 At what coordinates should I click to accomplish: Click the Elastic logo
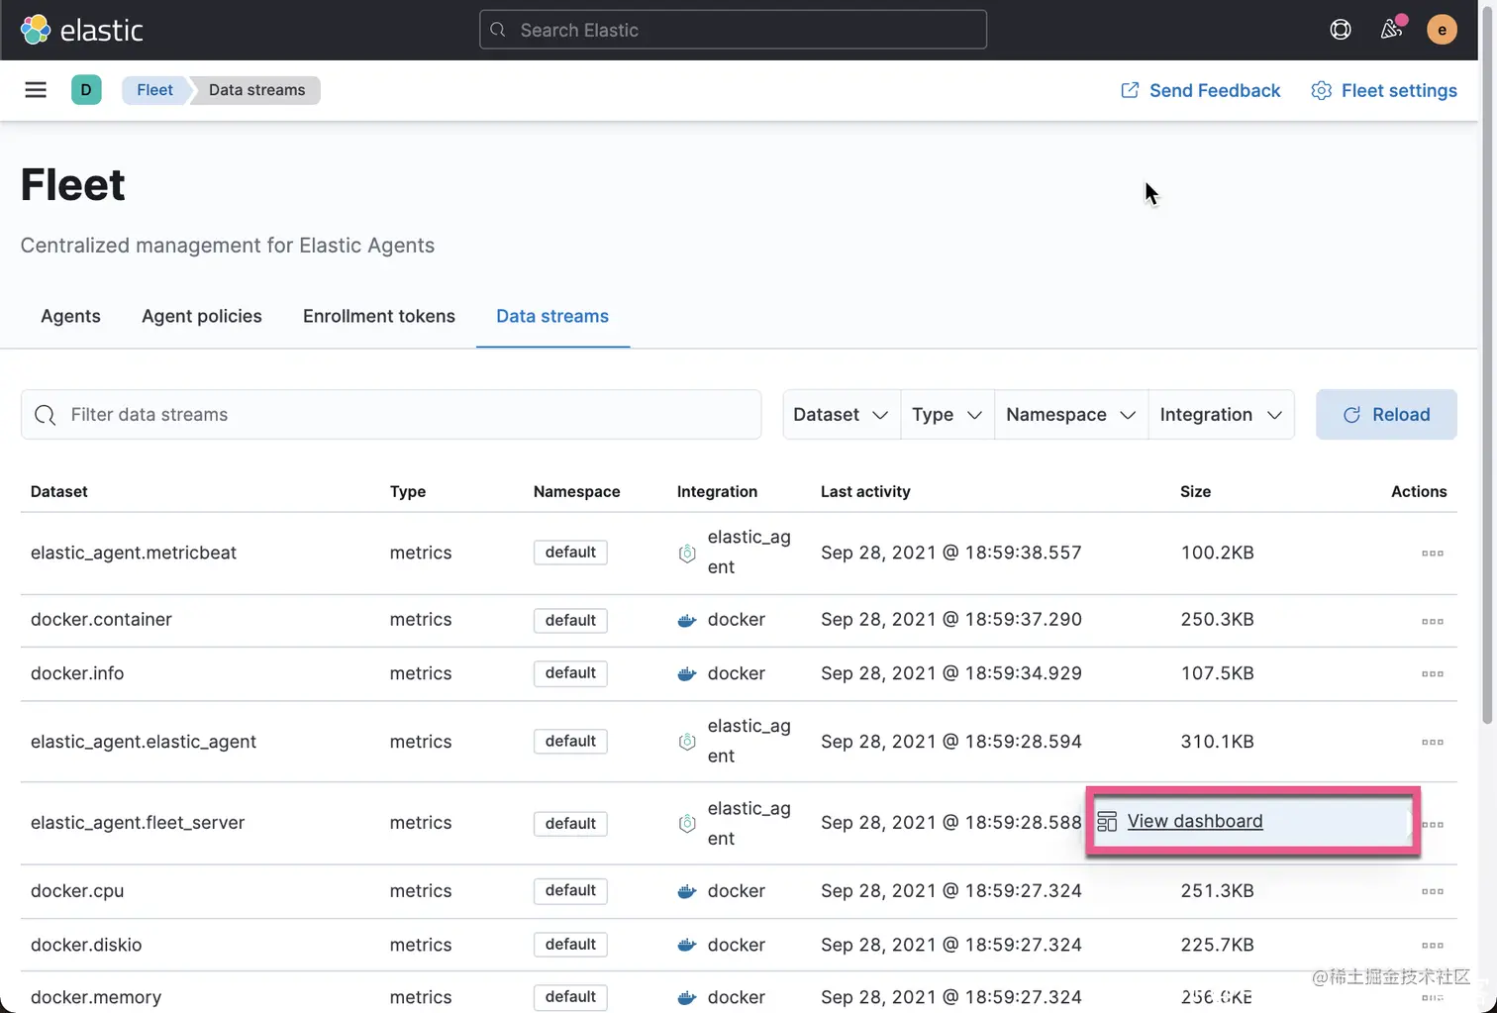pos(81,30)
